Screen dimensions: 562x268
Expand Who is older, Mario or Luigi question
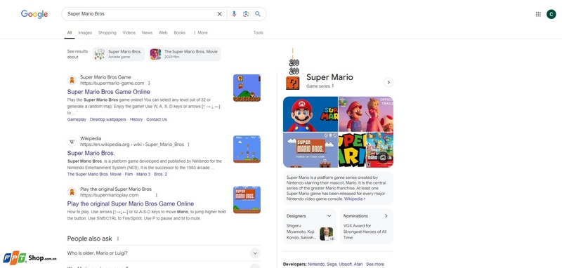pos(164,253)
